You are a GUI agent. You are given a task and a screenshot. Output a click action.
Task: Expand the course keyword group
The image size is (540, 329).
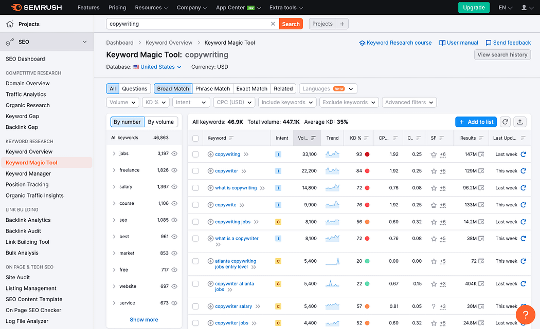(x=114, y=204)
